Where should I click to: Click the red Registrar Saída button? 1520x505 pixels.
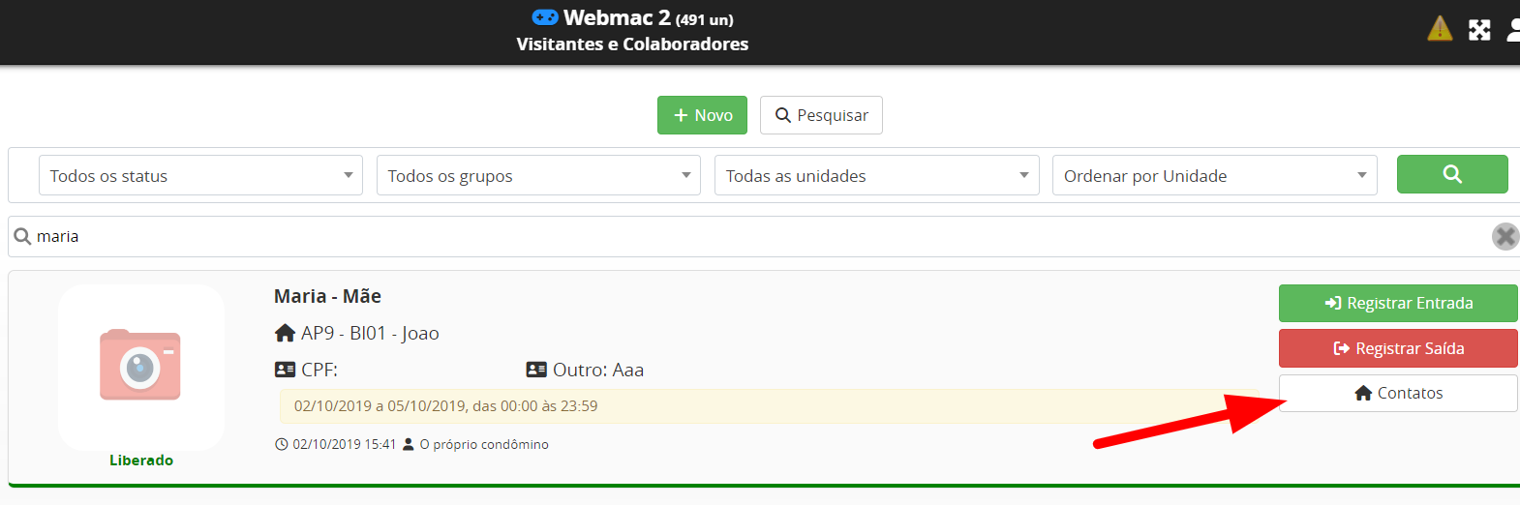[1397, 348]
